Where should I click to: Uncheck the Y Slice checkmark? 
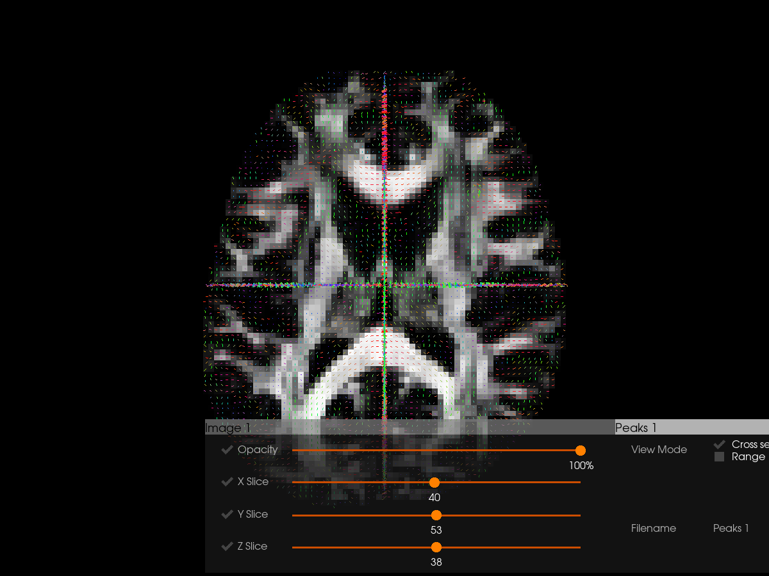(227, 515)
